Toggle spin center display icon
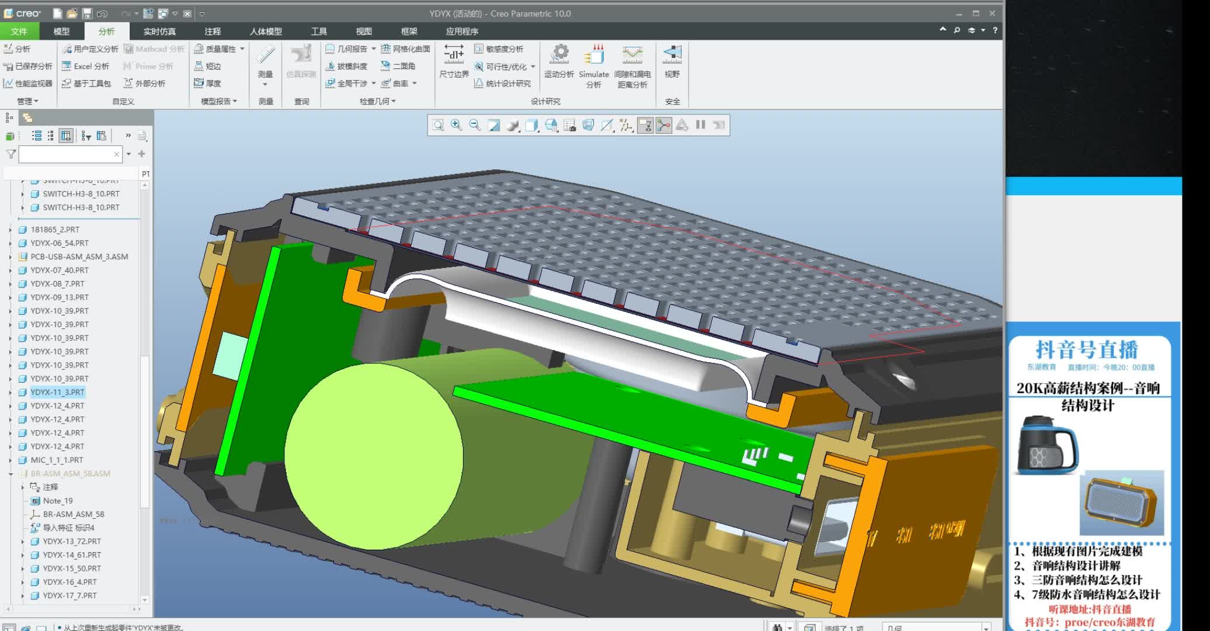Image resolution: width=1210 pixels, height=631 pixels. 663,125
